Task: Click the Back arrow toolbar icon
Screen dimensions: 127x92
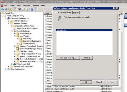Action: (3, 9)
